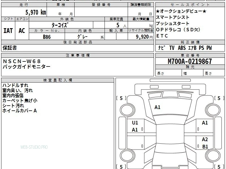226x169 pixels.
Task: Select the 最大積載量 header
Action: click(141, 19)
